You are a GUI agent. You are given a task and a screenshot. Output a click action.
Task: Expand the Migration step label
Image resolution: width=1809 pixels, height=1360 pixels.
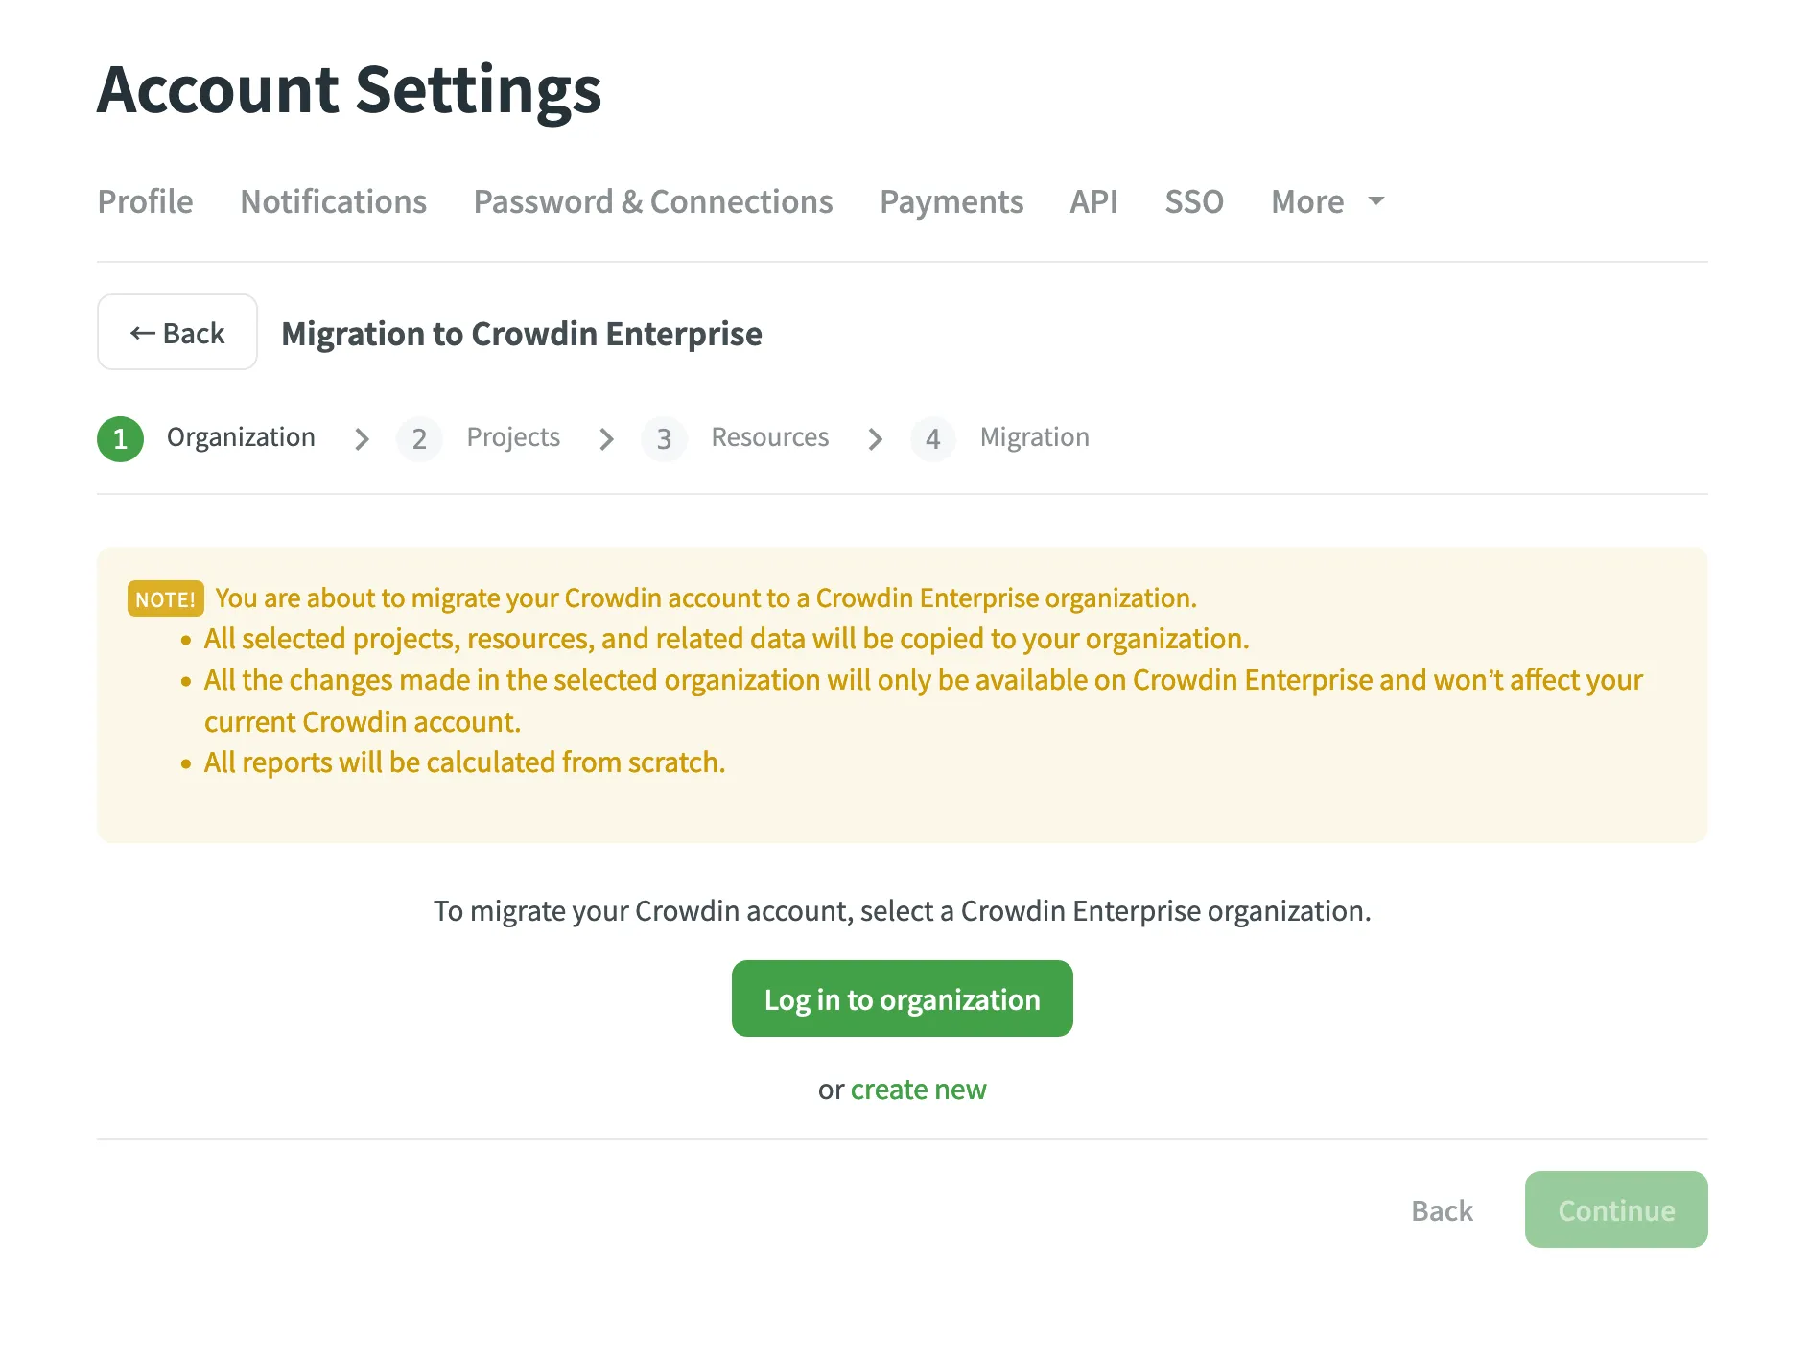(1034, 437)
